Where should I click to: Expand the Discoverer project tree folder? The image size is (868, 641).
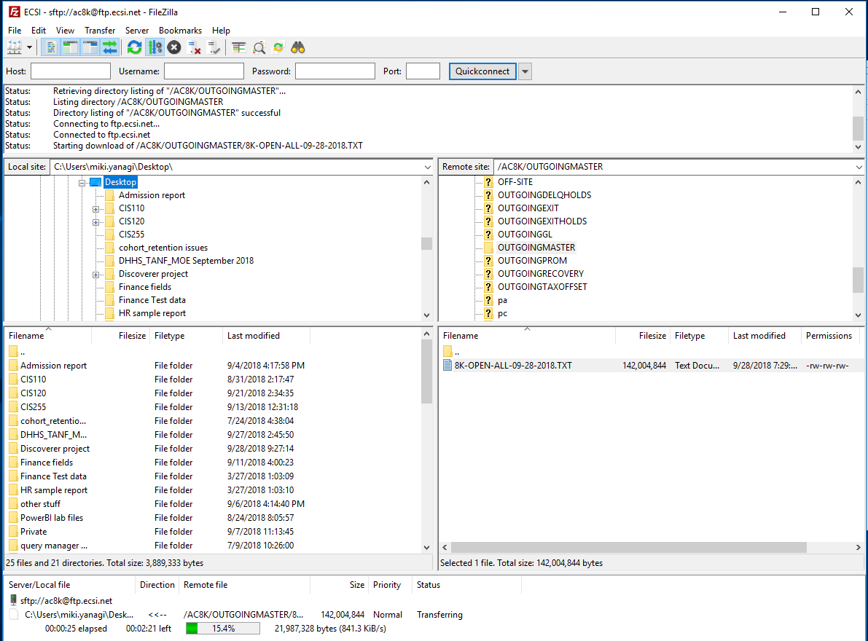tap(95, 275)
